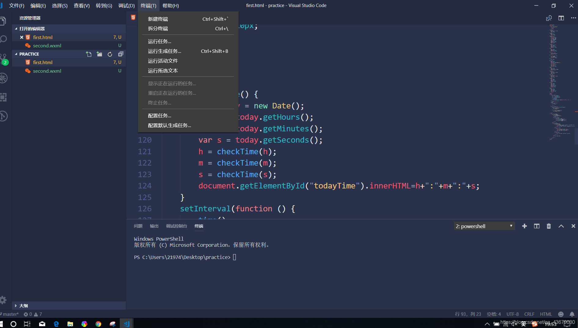578x328 pixels.
Task: Choose 配置任务... menu entry
Action: point(188,115)
